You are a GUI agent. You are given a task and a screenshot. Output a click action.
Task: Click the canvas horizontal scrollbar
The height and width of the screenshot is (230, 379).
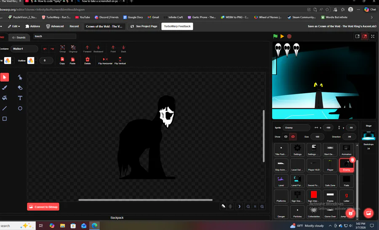point(145,200)
